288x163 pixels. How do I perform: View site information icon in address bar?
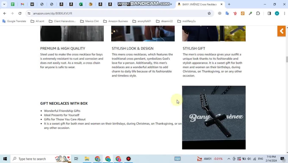(29, 13)
